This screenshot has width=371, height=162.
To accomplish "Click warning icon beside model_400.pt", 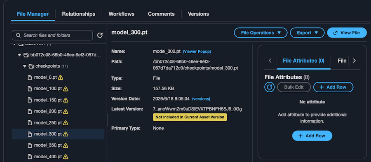I will [66, 157].
